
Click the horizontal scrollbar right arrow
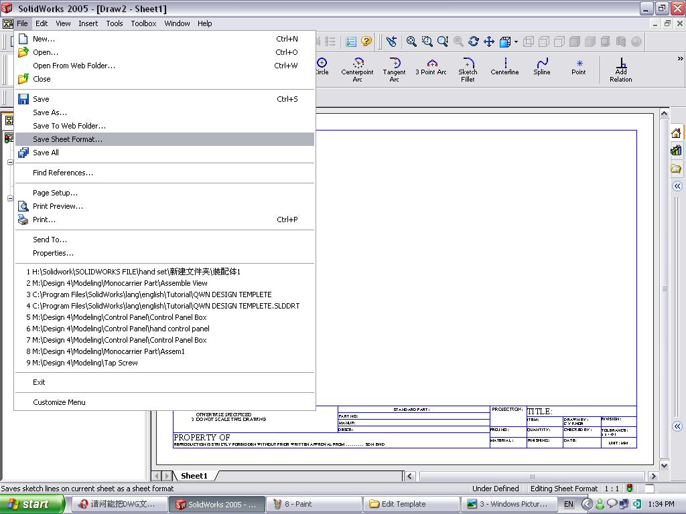click(x=654, y=476)
